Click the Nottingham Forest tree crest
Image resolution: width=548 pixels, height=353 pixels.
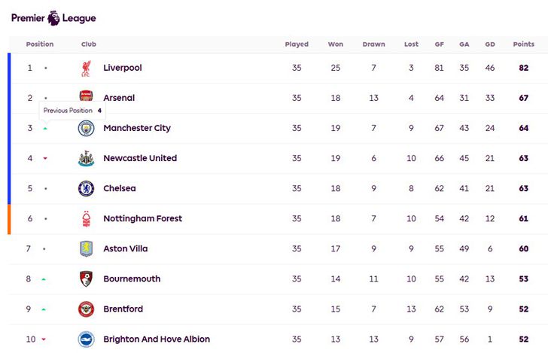[x=86, y=219]
